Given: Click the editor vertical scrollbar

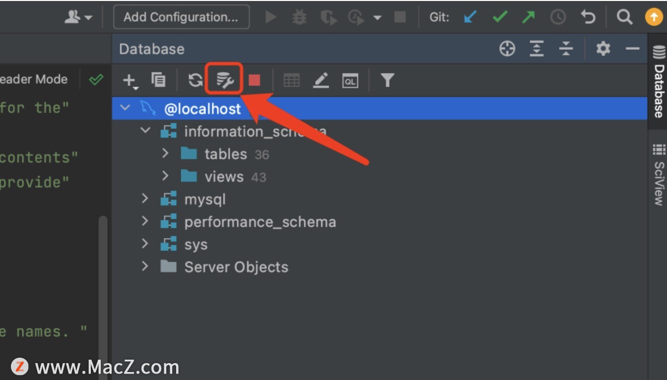Looking at the screenshot, I should pyautogui.click(x=103, y=298).
